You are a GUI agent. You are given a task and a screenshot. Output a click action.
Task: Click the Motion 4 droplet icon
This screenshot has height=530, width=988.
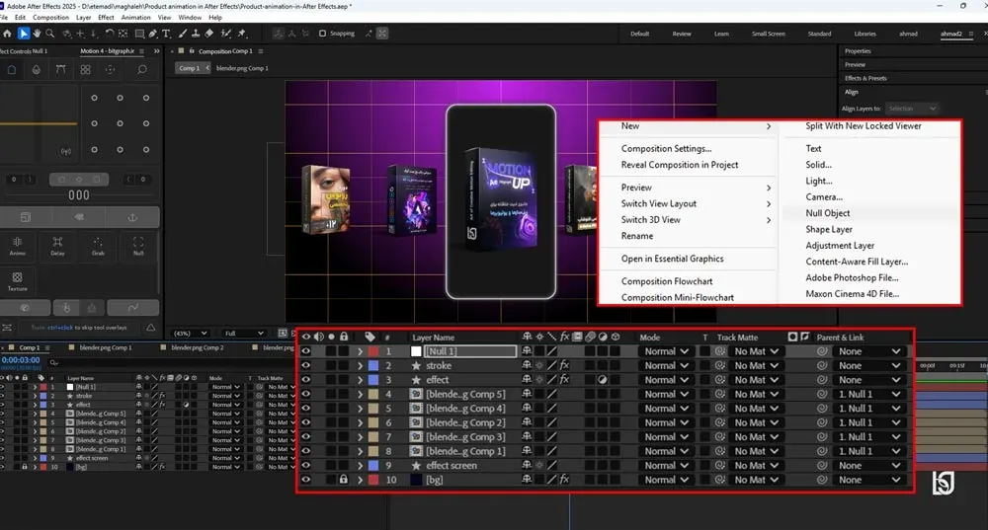(36, 70)
